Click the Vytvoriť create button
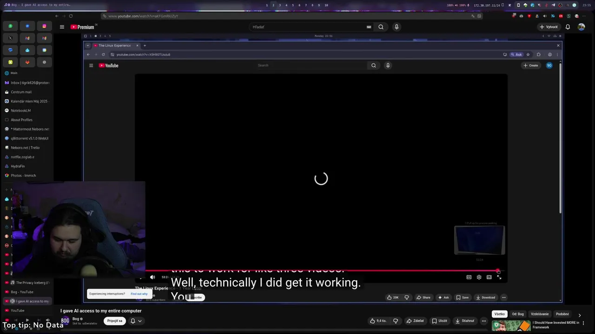595x334 pixels. coord(549,27)
